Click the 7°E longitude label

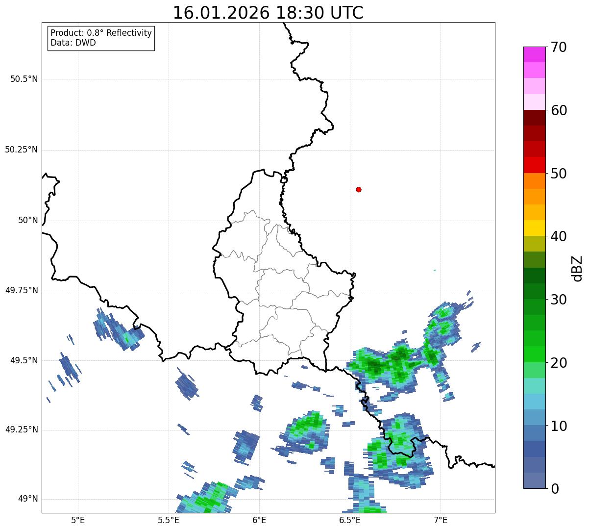coord(441,520)
